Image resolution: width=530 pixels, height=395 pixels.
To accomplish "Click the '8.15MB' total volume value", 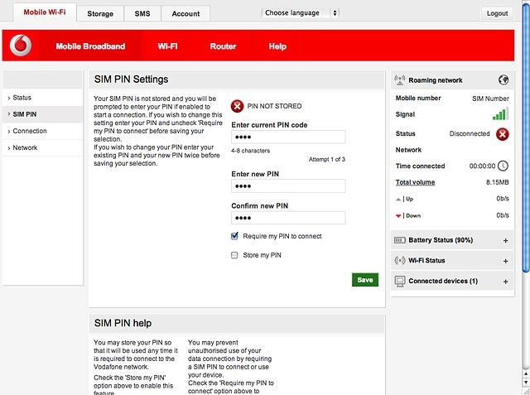I will (497, 182).
